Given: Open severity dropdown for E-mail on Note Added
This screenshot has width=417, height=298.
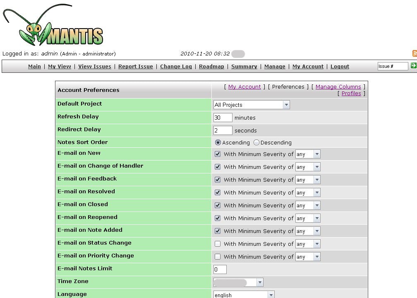Looking at the screenshot, I should pyautogui.click(x=308, y=231).
